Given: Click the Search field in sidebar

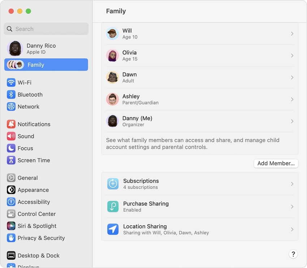Looking at the screenshot, I should coord(46,29).
